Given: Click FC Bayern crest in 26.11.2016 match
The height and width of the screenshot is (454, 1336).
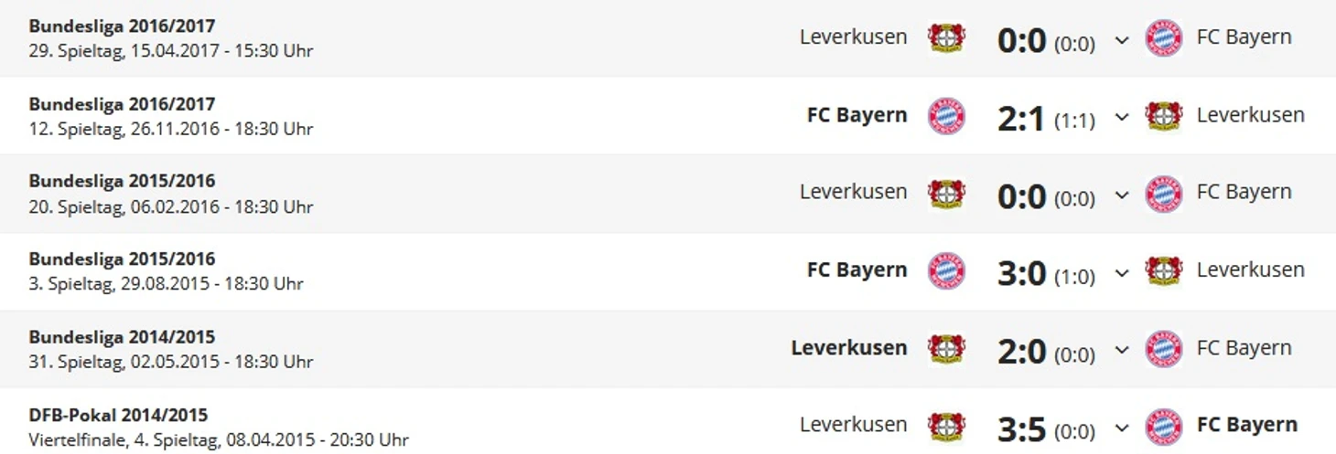Looking at the screenshot, I should click(946, 116).
